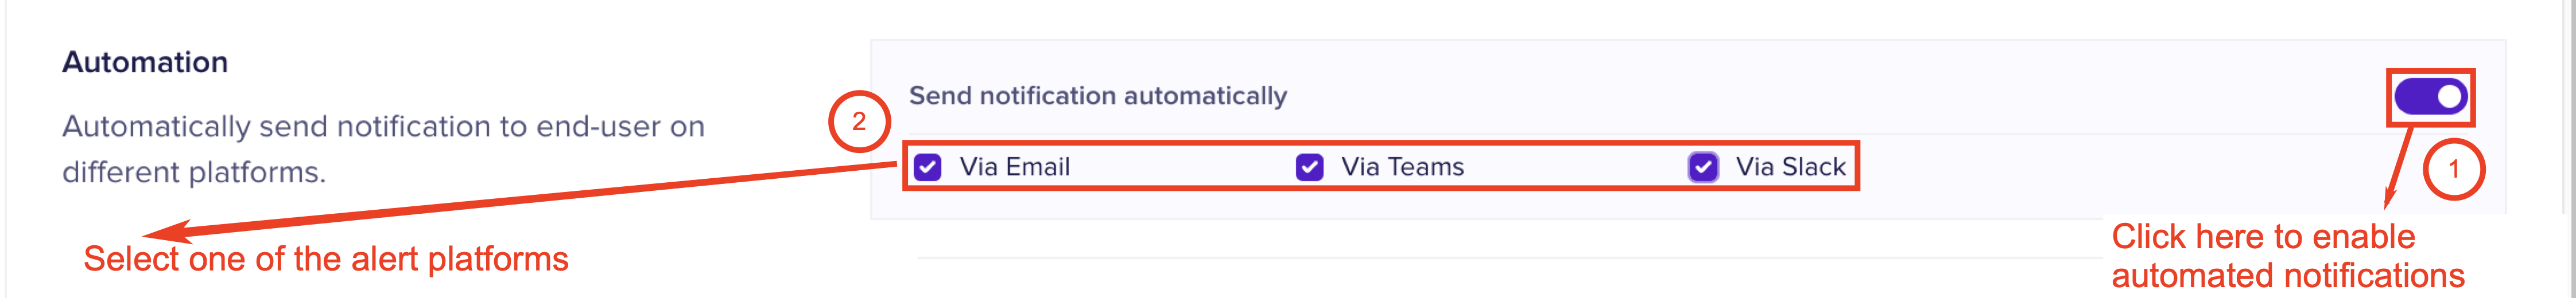Click the enable automated notifications red note
Screen dimensions: 2576x298
point(2287,256)
